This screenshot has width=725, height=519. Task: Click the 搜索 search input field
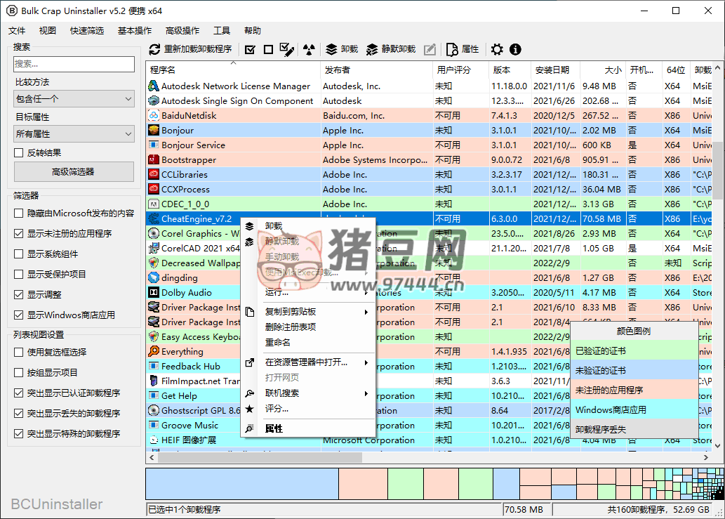tap(74, 64)
